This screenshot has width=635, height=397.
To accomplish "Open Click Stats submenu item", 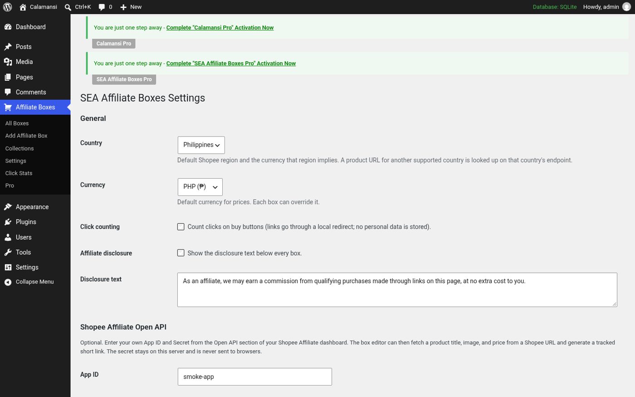I will (19, 173).
